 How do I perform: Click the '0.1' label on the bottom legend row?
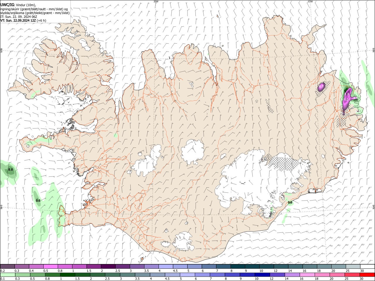(x=3, y=279)
